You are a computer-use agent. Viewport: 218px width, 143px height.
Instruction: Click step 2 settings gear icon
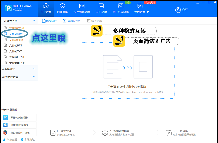[x=105, y=133]
